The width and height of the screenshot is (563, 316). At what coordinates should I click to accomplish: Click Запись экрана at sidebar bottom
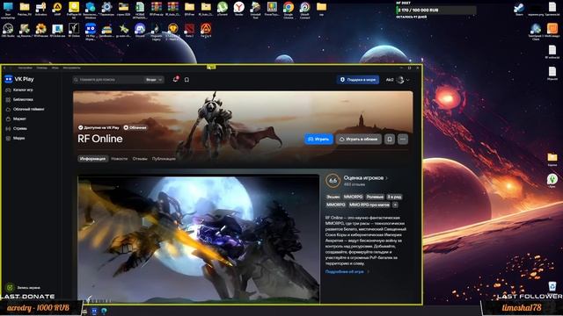24,287
